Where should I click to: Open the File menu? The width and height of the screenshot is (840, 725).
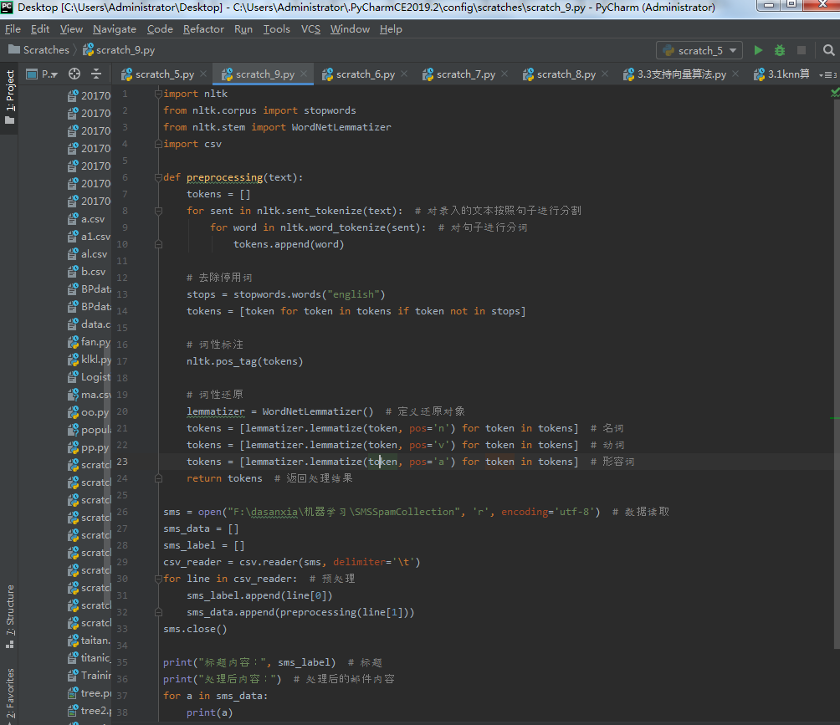13,29
